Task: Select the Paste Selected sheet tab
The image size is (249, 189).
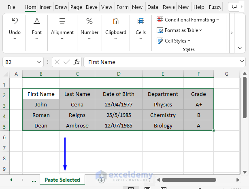Action: (62, 180)
